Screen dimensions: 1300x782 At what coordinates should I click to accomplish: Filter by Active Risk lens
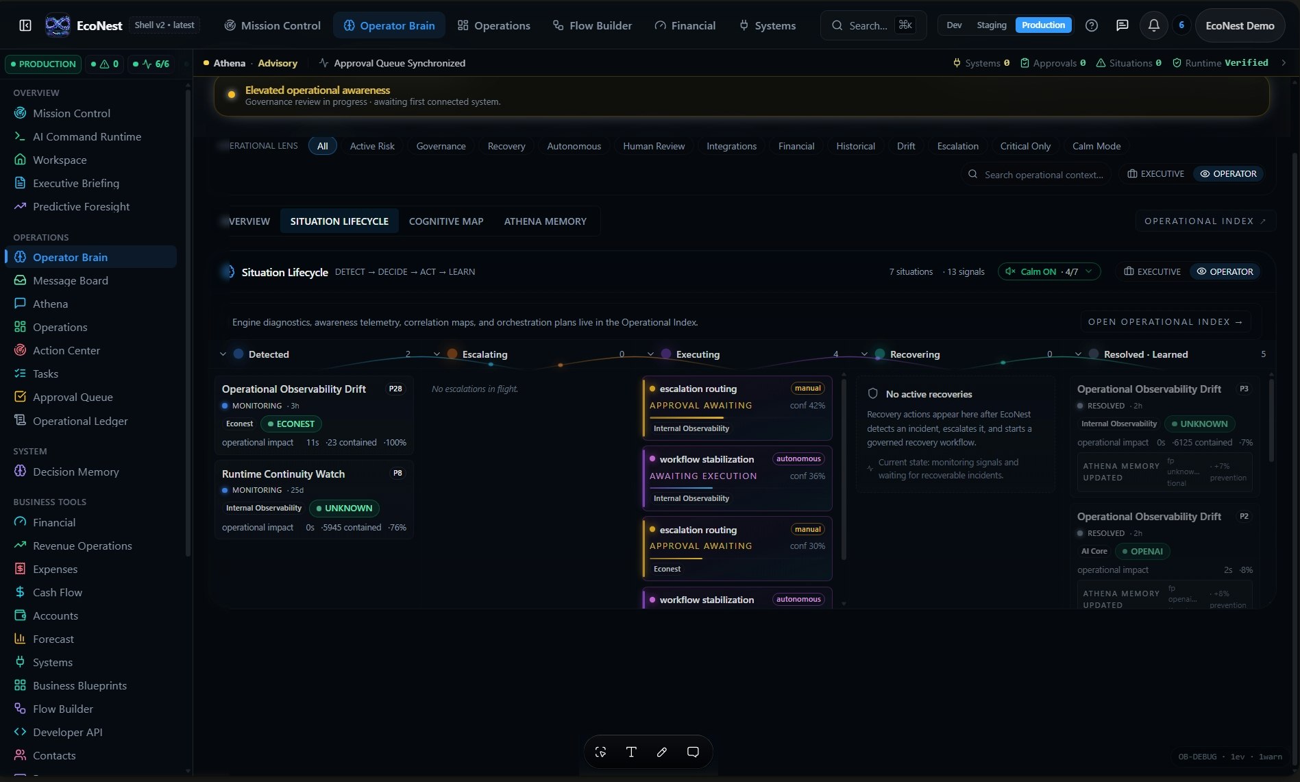pos(372,146)
